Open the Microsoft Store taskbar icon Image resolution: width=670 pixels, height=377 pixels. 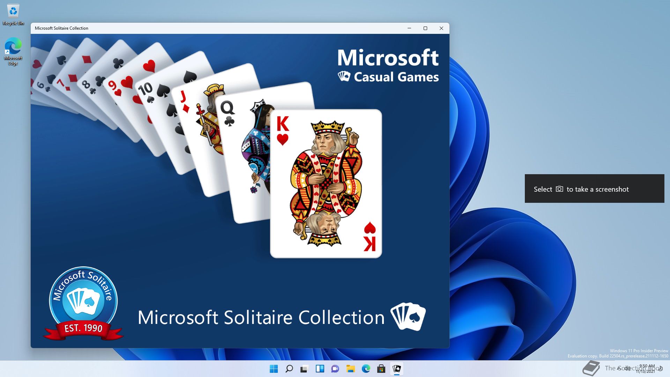point(381,369)
